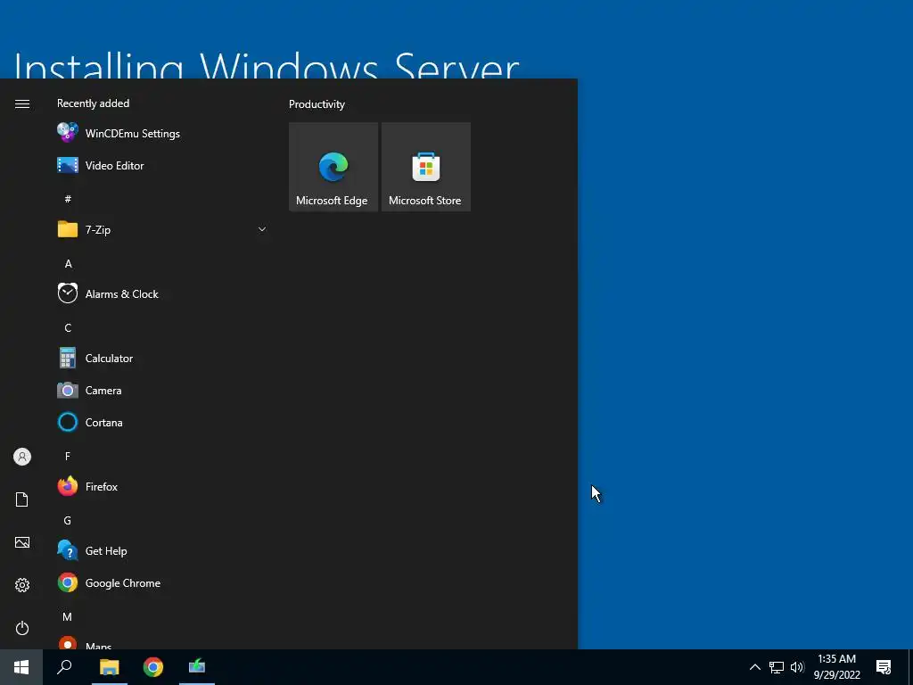Click the 'G' letter header

68,520
